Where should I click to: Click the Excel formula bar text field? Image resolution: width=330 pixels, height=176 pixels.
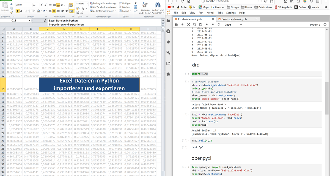[105, 23]
